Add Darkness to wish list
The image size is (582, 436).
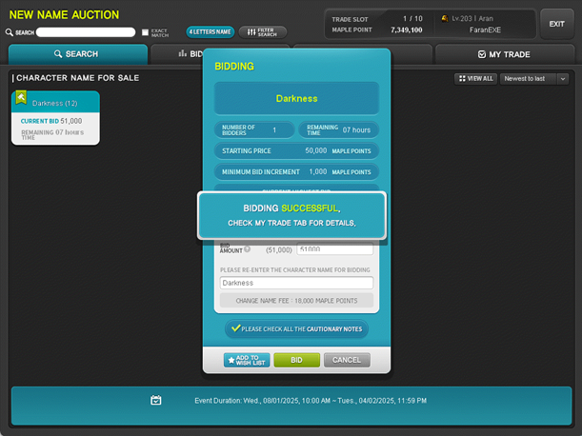[x=247, y=360]
